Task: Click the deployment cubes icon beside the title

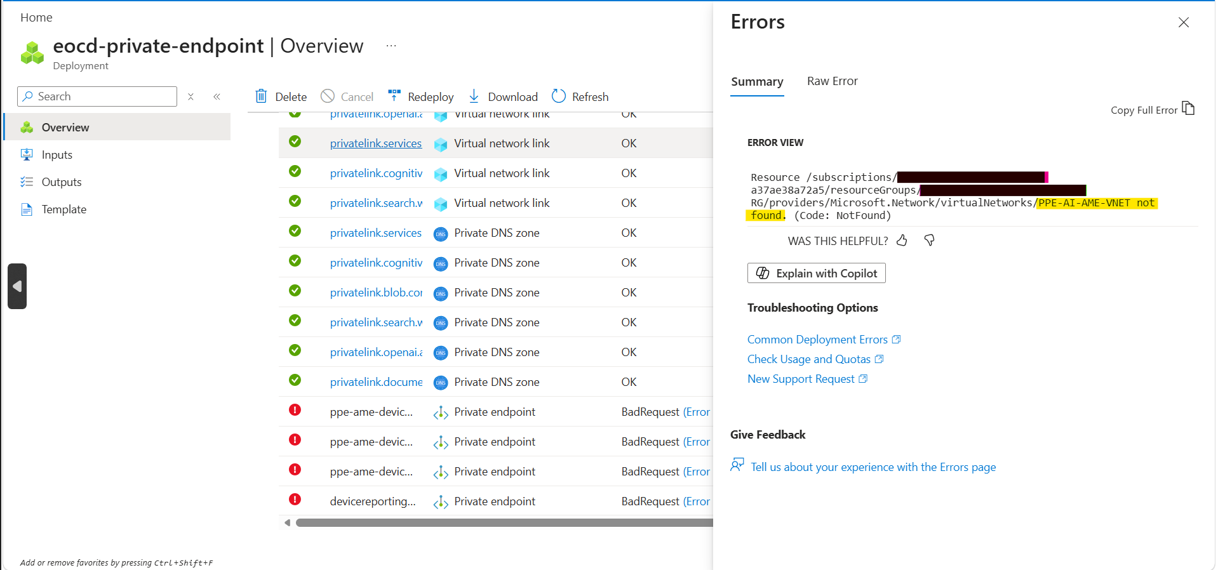Action: (x=32, y=53)
